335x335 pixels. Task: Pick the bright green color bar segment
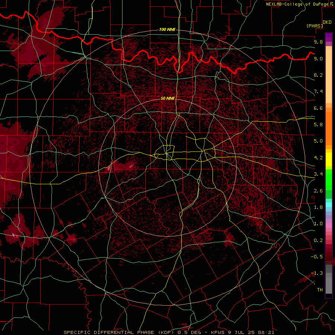(329, 180)
